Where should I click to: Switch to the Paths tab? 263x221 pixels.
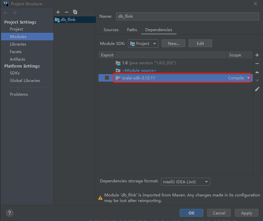click(x=132, y=30)
